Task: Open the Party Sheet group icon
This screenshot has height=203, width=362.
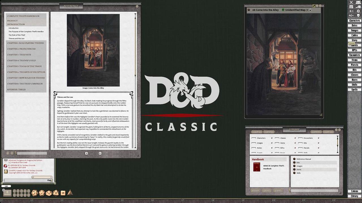Action: click(358, 2)
